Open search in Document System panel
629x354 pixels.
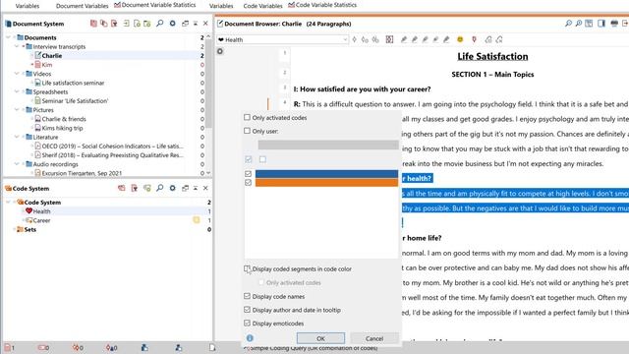pos(159,24)
